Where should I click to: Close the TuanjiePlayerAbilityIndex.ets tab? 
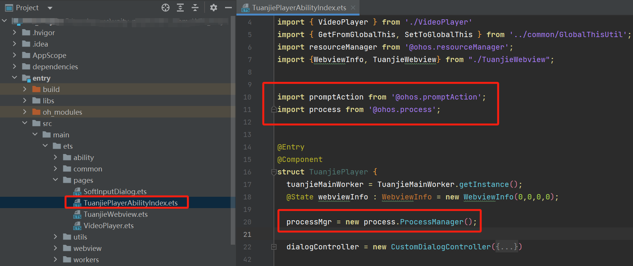pyautogui.click(x=353, y=8)
